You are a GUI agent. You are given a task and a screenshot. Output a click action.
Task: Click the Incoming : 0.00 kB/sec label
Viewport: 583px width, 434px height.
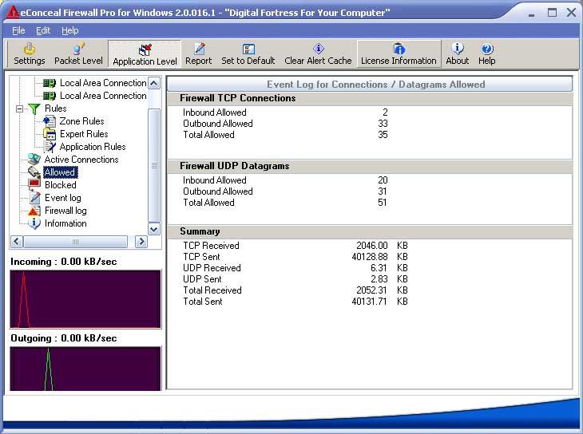pos(64,262)
